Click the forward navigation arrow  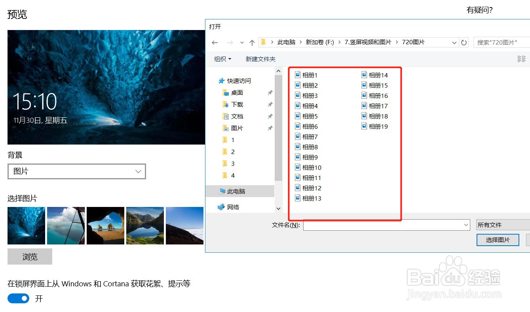[230, 42]
